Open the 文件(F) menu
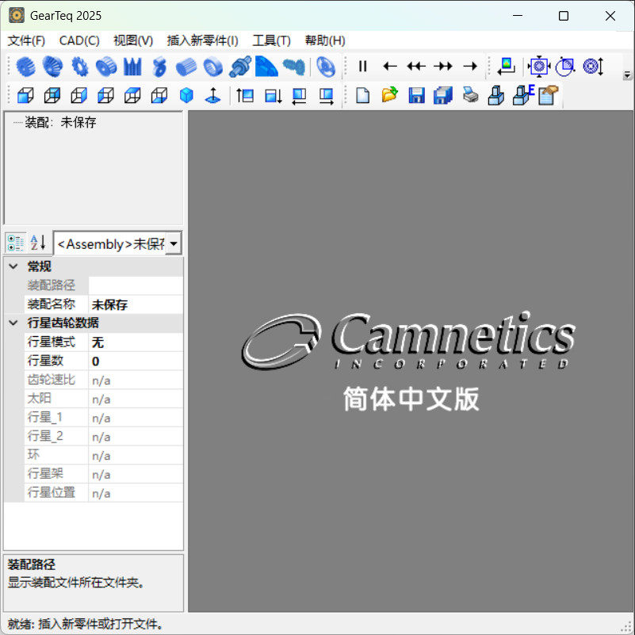Image resolution: width=635 pixels, height=635 pixels. (25, 40)
